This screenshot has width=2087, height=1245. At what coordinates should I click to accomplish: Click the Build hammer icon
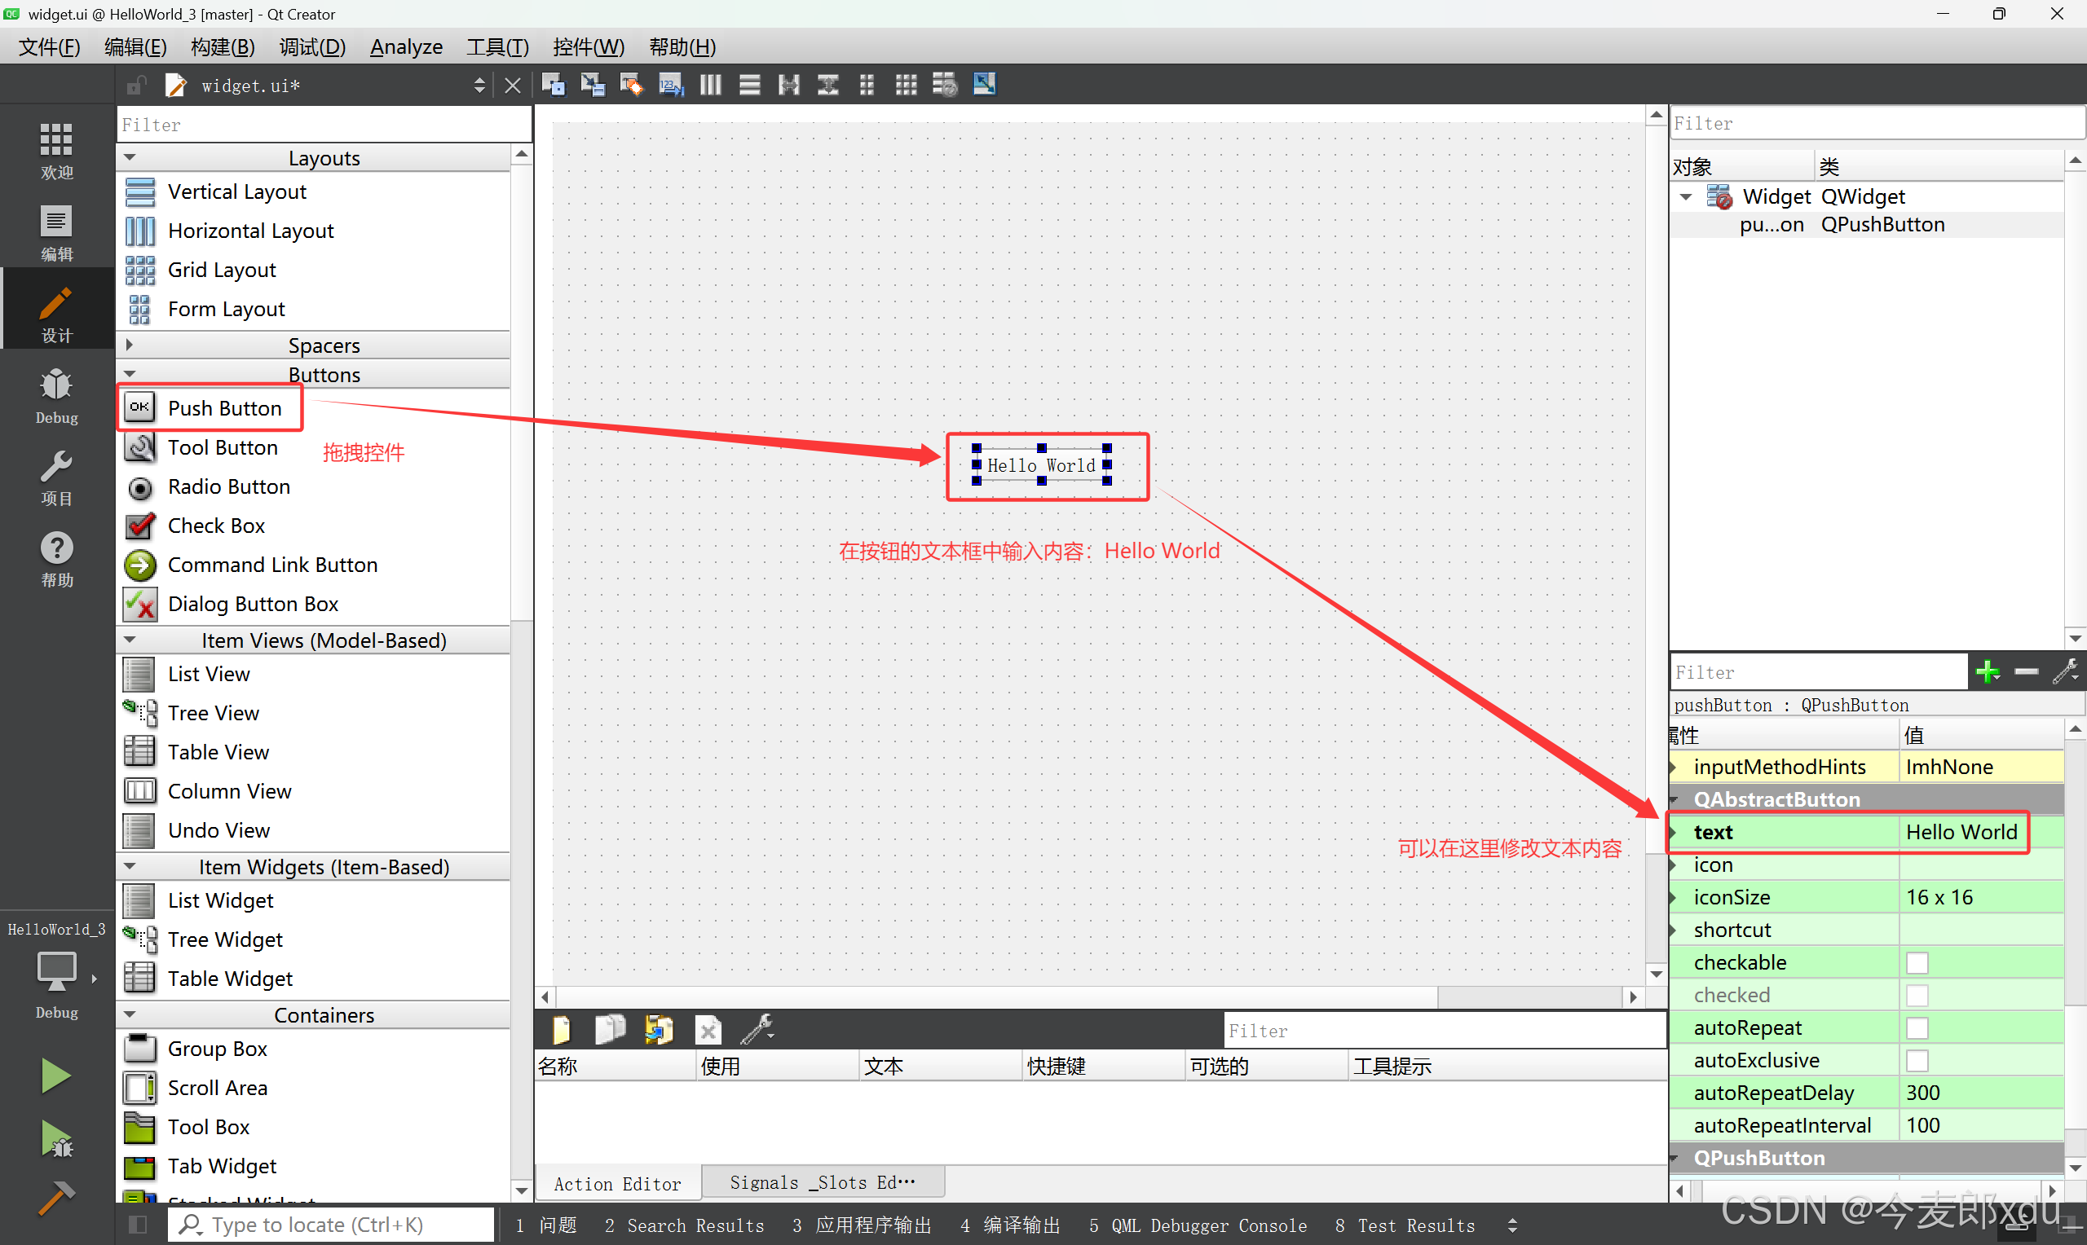(x=55, y=1198)
